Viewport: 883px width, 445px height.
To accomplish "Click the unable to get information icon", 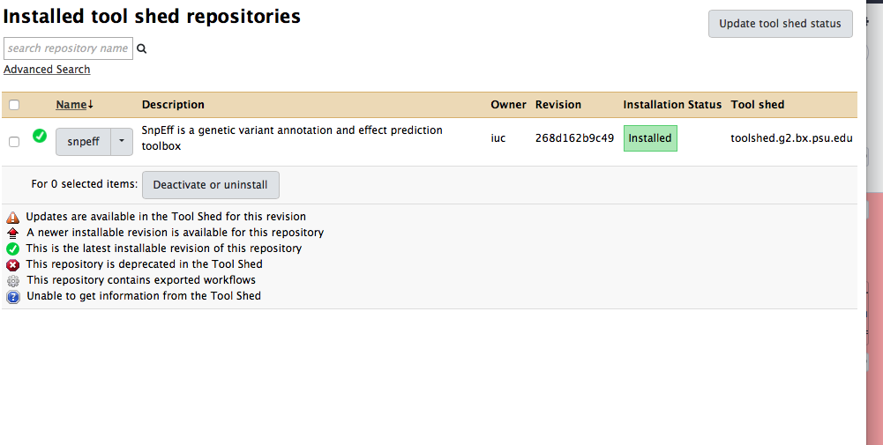I will coord(12,296).
